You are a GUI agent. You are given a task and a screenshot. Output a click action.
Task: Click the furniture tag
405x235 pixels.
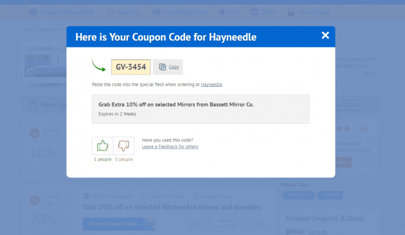[x=330, y=194]
